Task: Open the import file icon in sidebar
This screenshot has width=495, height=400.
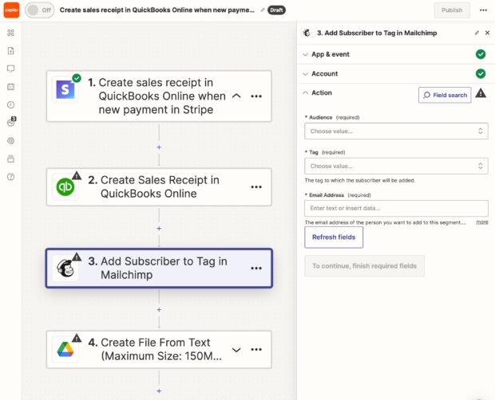Action: [x=10, y=51]
